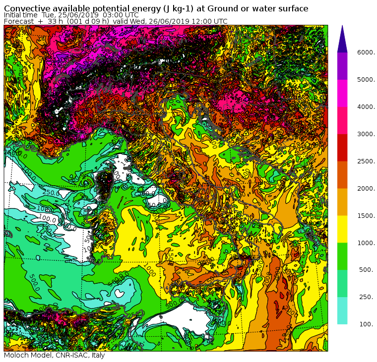This screenshot has height=362, width=377.
Task: Click the Initial time line
Action: pyautogui.click(x=71, y=15)
